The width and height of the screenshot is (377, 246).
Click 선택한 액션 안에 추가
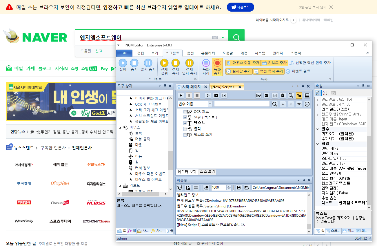pyautogui.click(x=310, y=63)
